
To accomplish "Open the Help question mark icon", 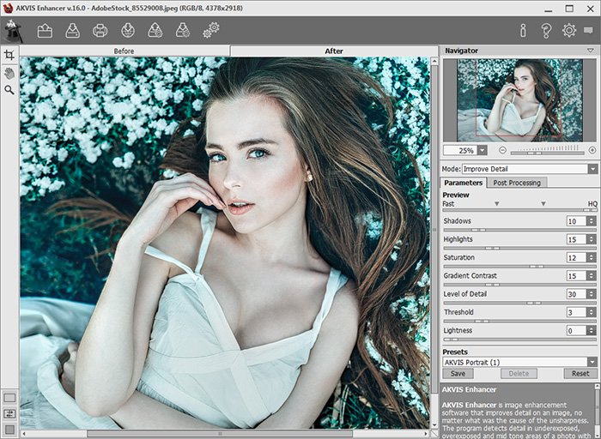I will (x=546, y=31).
